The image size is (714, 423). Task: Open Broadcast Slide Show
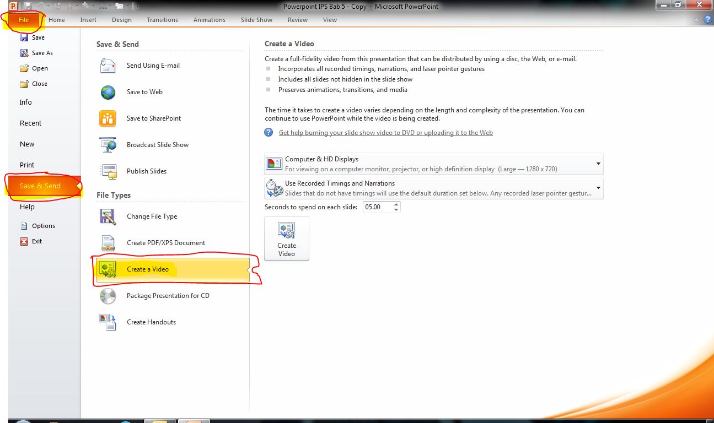pos(158,144)
